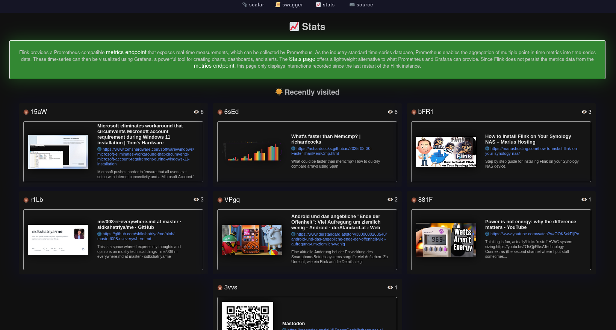Click the avatar icon beside 15aW
The image size is (616, 330).
click(x=26, y=112)
